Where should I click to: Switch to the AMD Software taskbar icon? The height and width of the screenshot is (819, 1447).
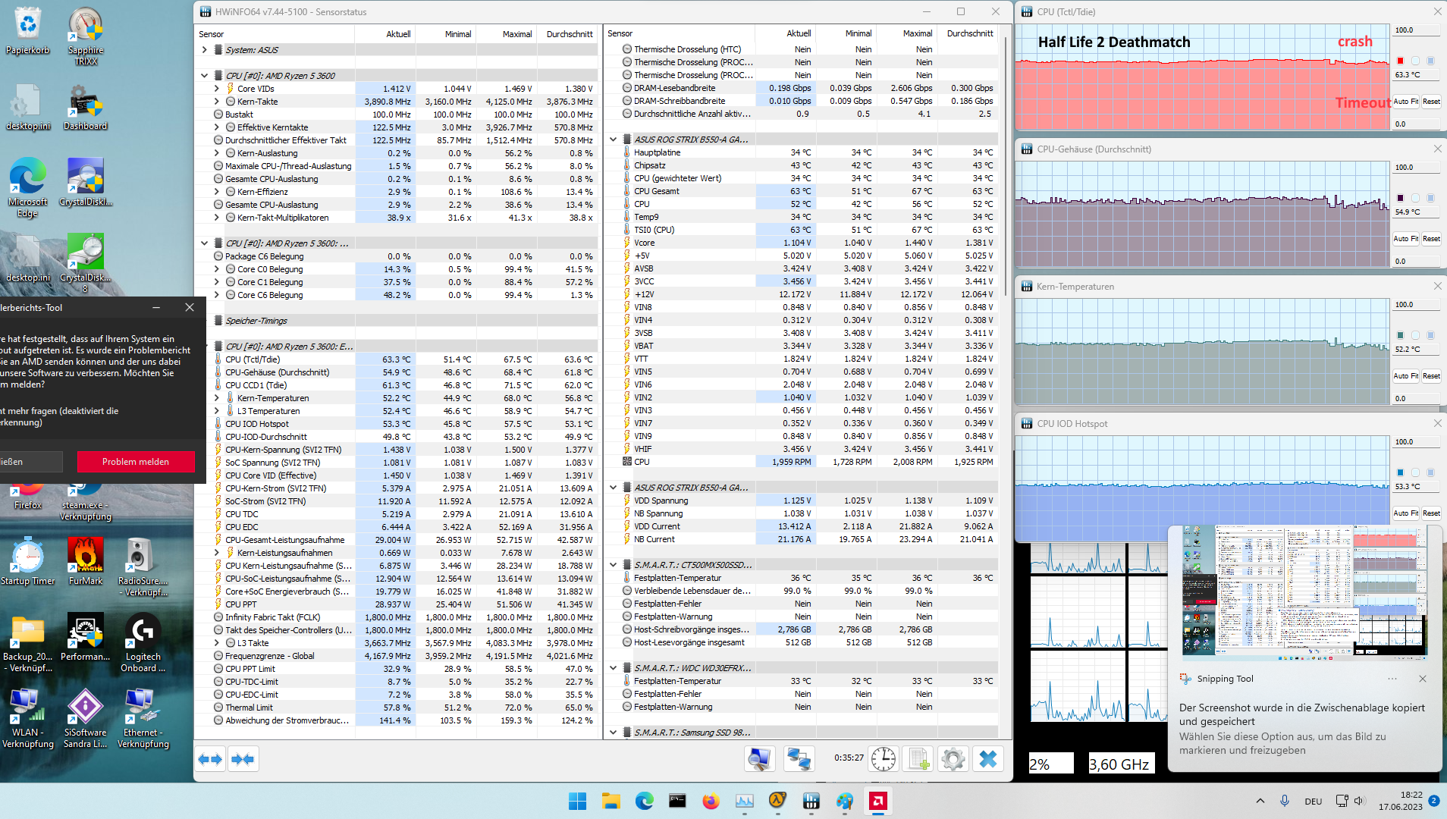click(877, 801)
